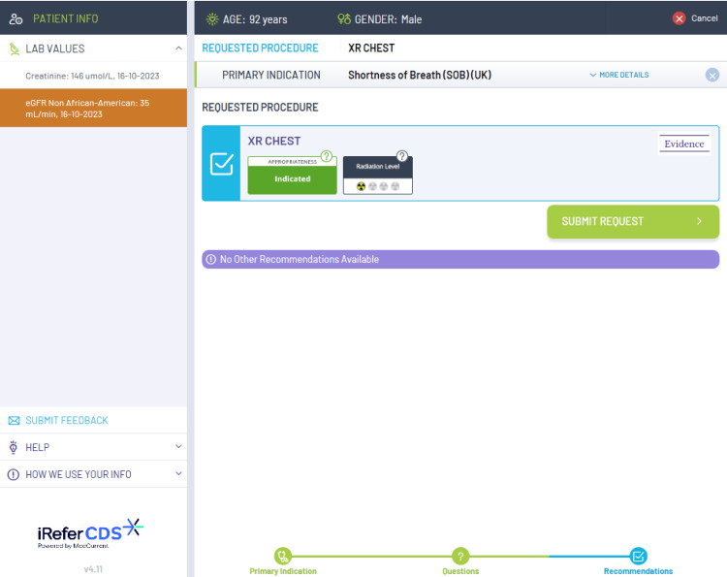Expand the Help section chevron
Viewport: 727px width, 577px height.
click(x=178, y=447)
